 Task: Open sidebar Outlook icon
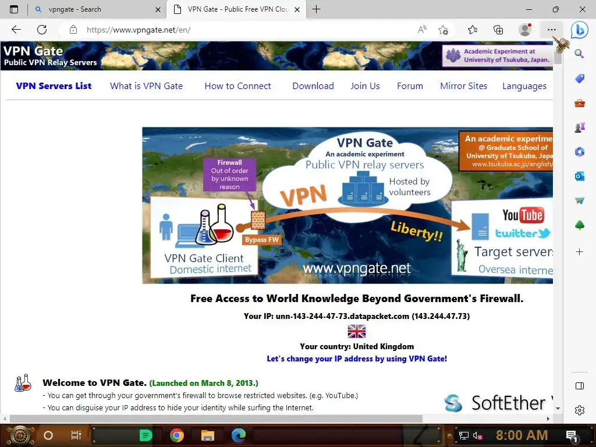(x=579, y=176)
